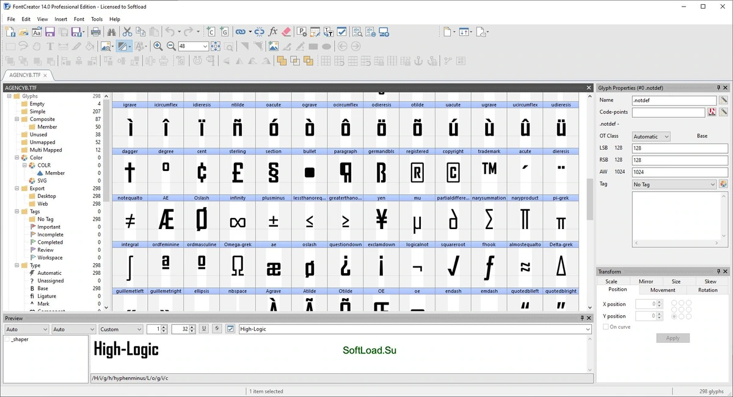This screenshot has height=397, width=733.
Task: Open the first Auto dropdown in Preview panel
Action: 26,329
